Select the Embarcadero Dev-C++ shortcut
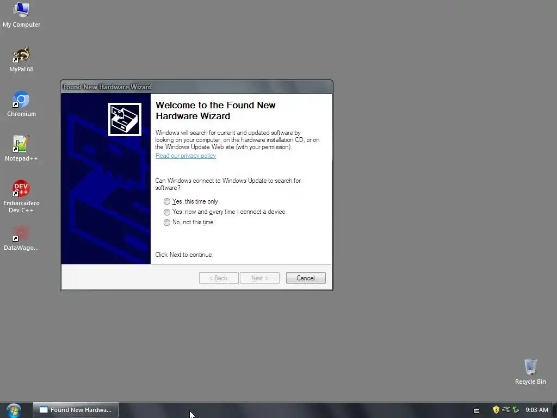This screenshot has width=557, height=418. pos(21,196)
